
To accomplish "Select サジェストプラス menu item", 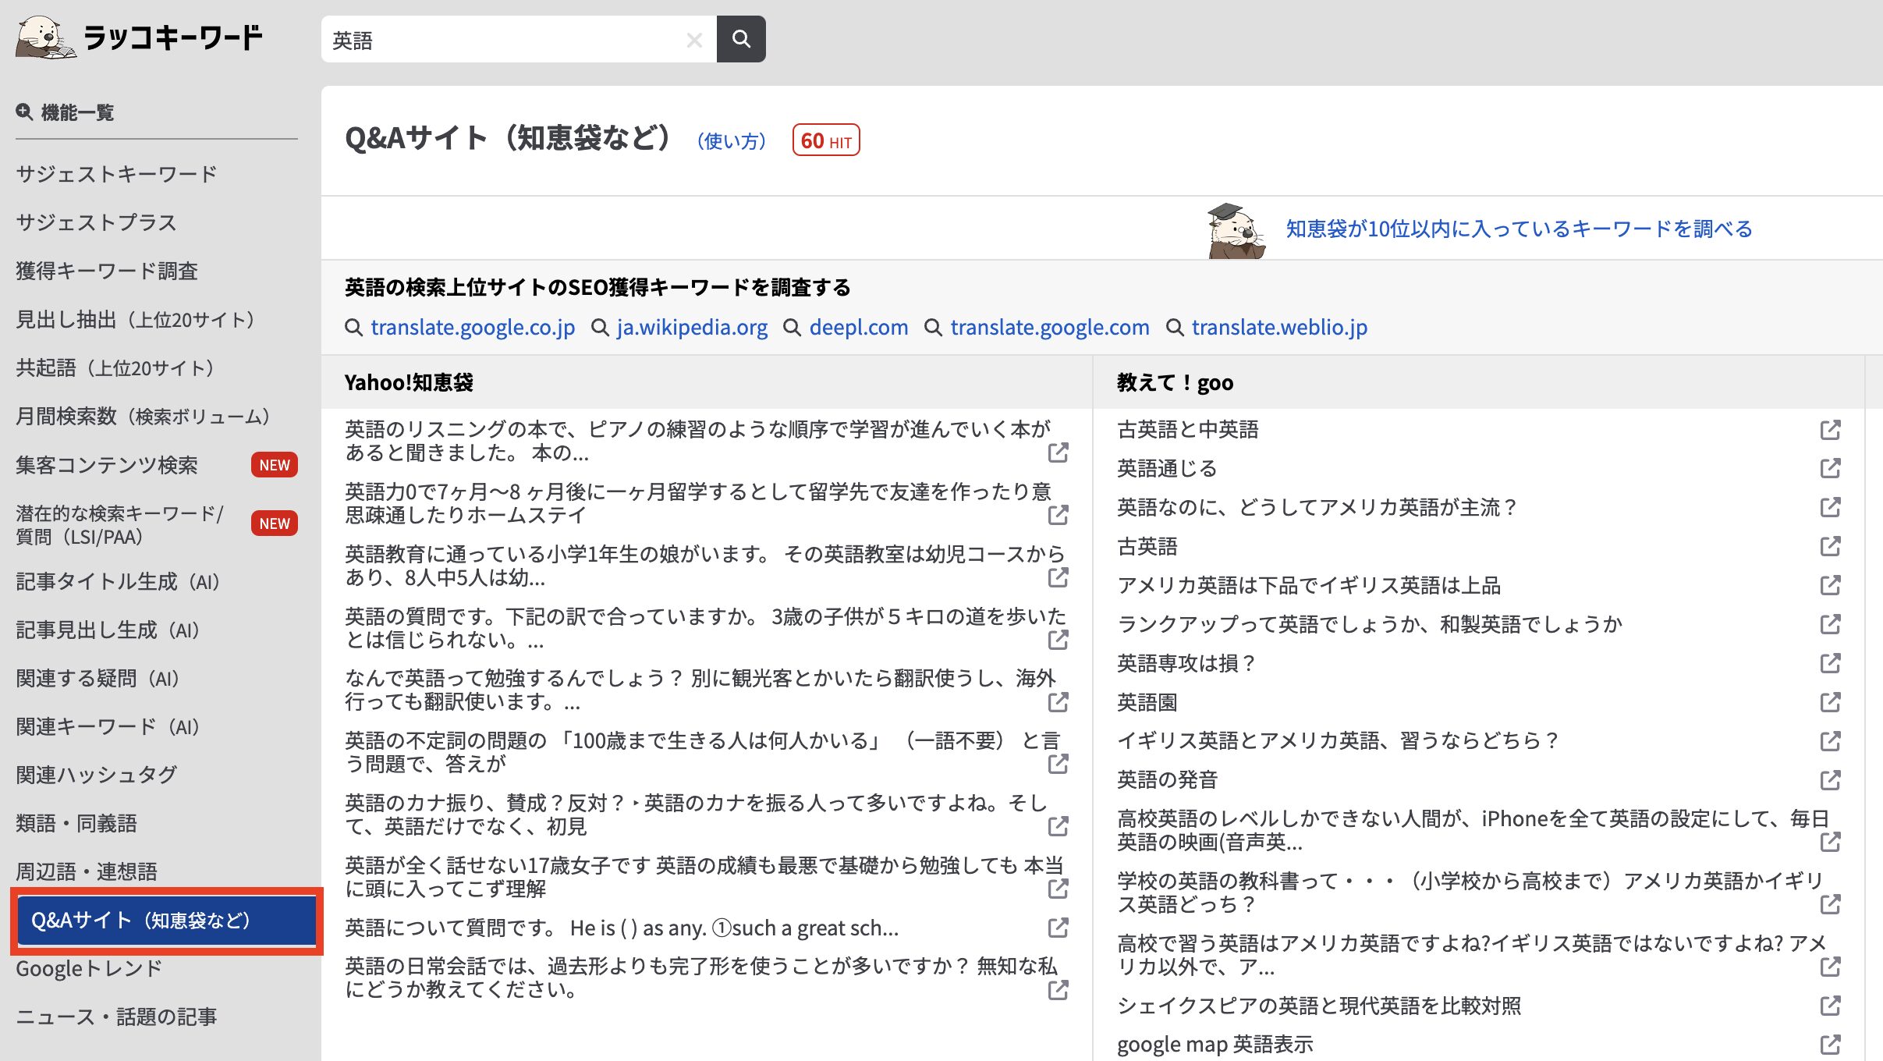I will click(x=96, y=222).
